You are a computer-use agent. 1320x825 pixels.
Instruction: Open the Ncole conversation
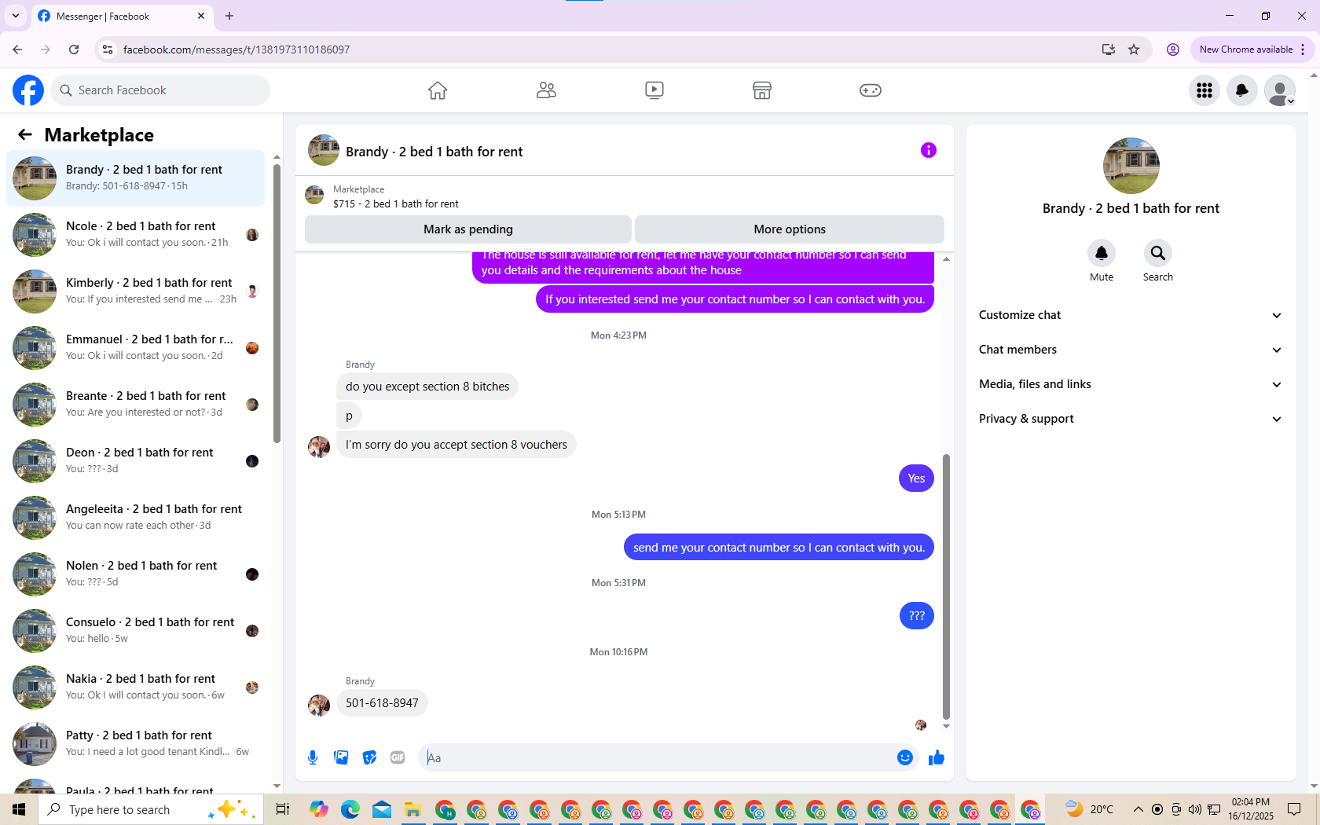pos(135,235)
